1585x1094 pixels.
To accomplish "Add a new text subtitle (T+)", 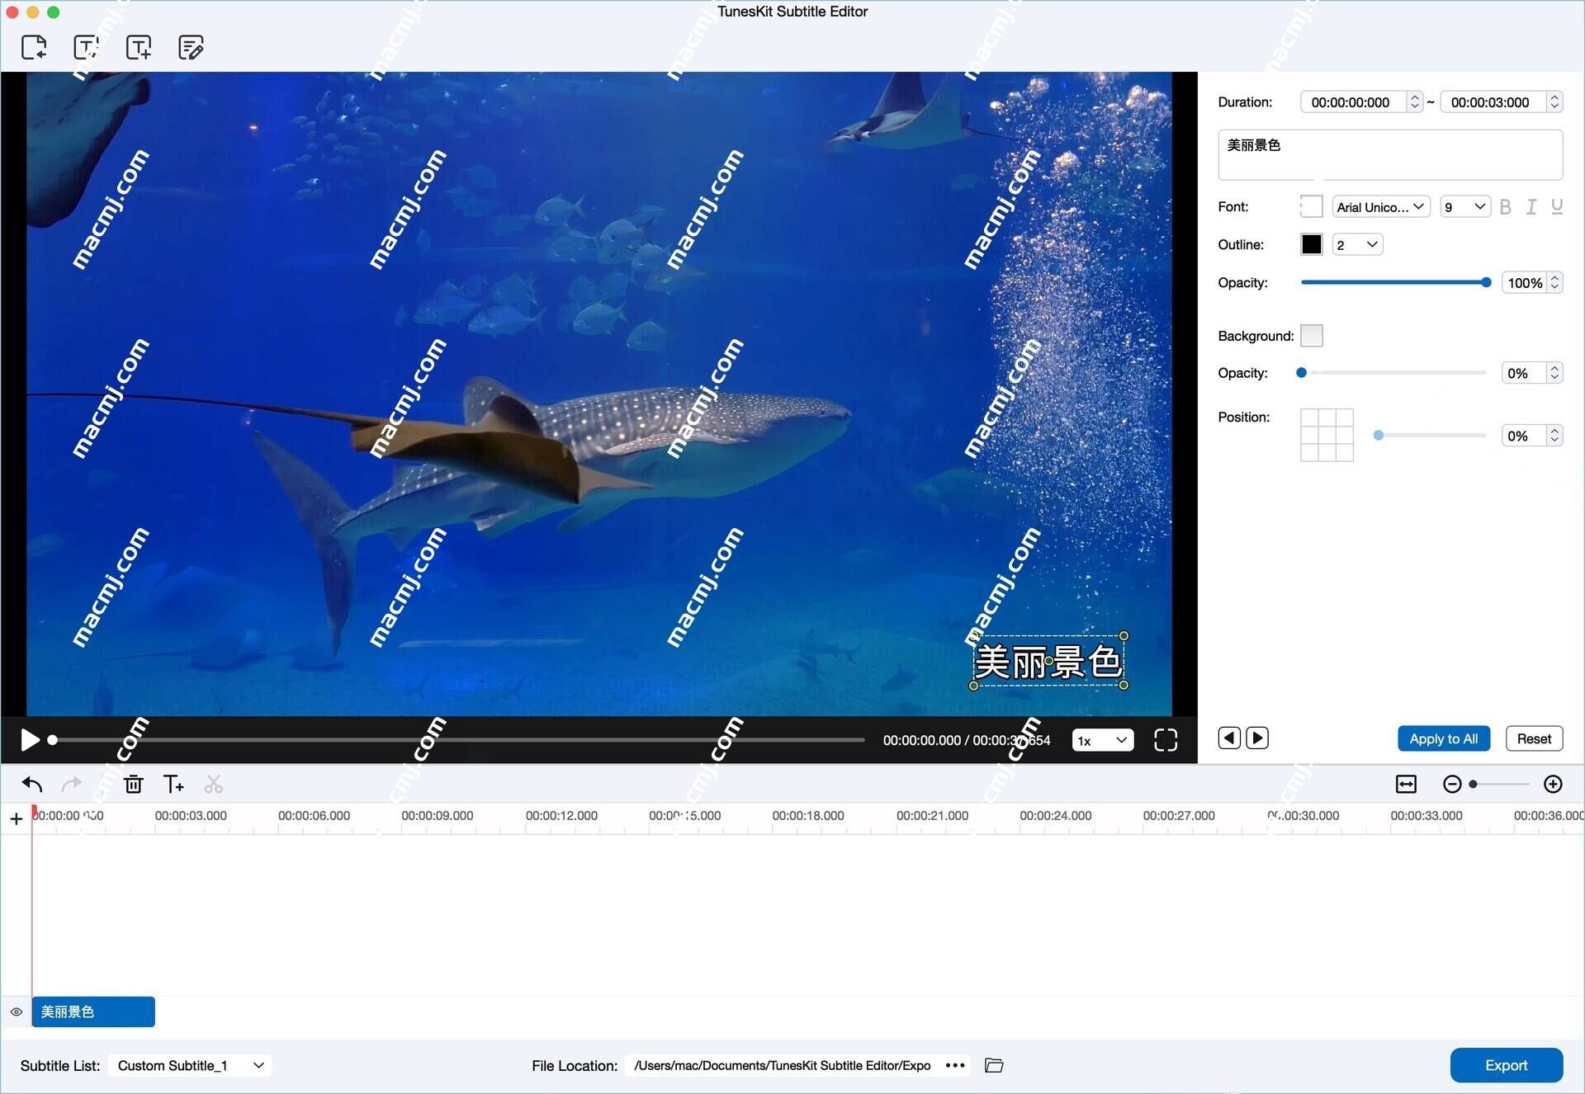I will pos(173,784).
